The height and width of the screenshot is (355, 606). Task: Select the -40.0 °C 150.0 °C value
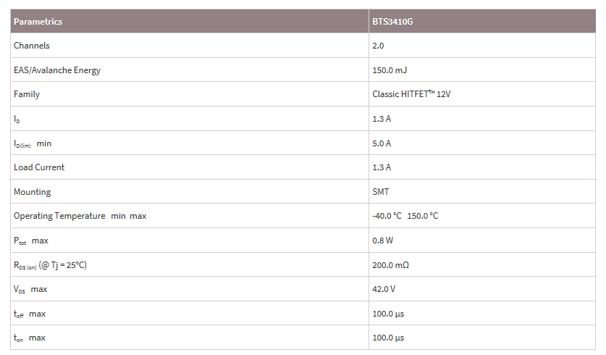405,216
